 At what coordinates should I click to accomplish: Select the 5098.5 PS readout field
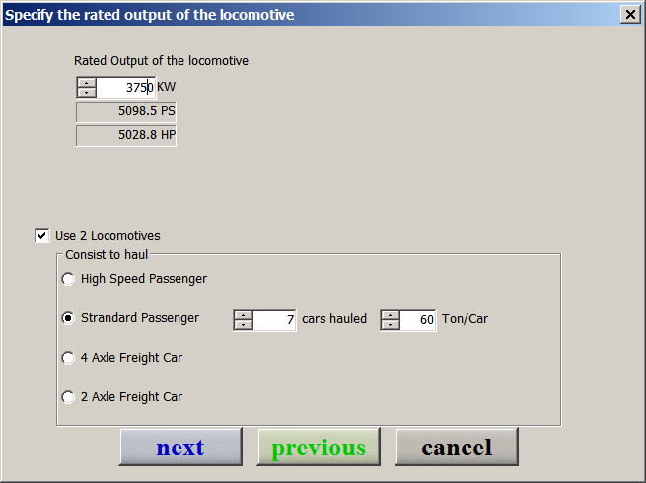[126, 111]
